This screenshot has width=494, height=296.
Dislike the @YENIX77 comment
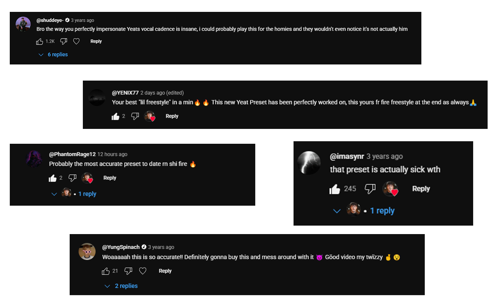135,116
